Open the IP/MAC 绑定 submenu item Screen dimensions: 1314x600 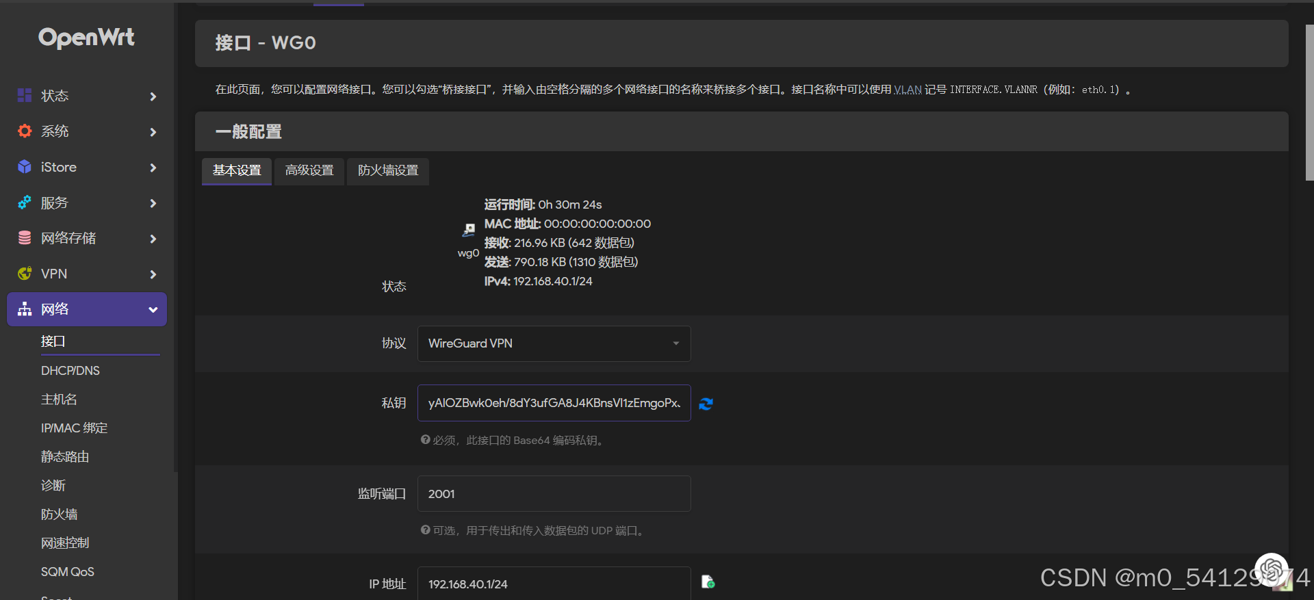pos(75,428)
